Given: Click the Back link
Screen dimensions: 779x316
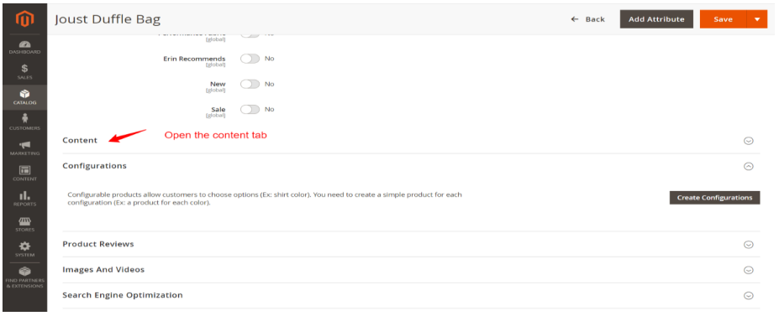Looking at the screenshot, I should tap(587, 19).
